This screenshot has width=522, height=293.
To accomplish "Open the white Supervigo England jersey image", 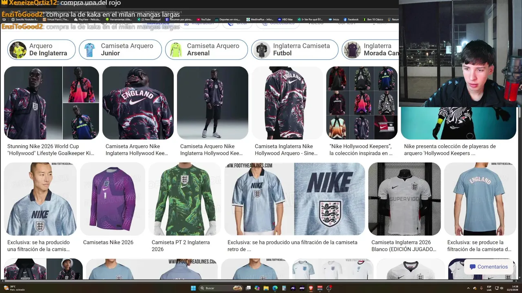I will pos(405,199).
